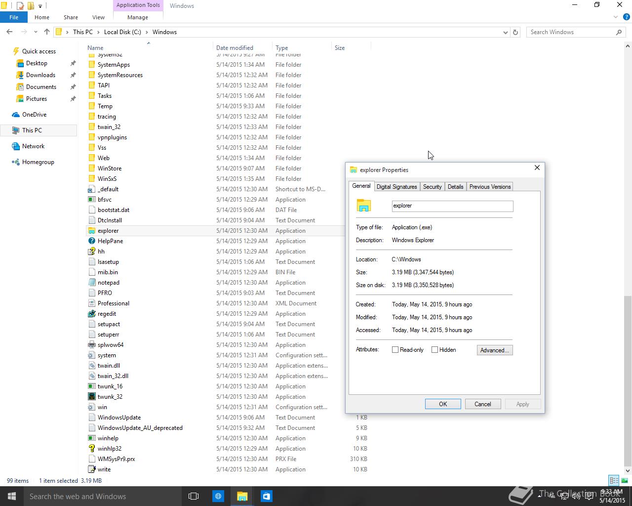Sort by the Name column header
The height and width of the screenshot is (506, 632).
(148, 47)
